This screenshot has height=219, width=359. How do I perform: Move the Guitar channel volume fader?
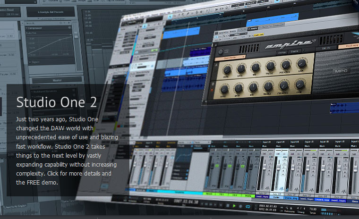[278, 167]
